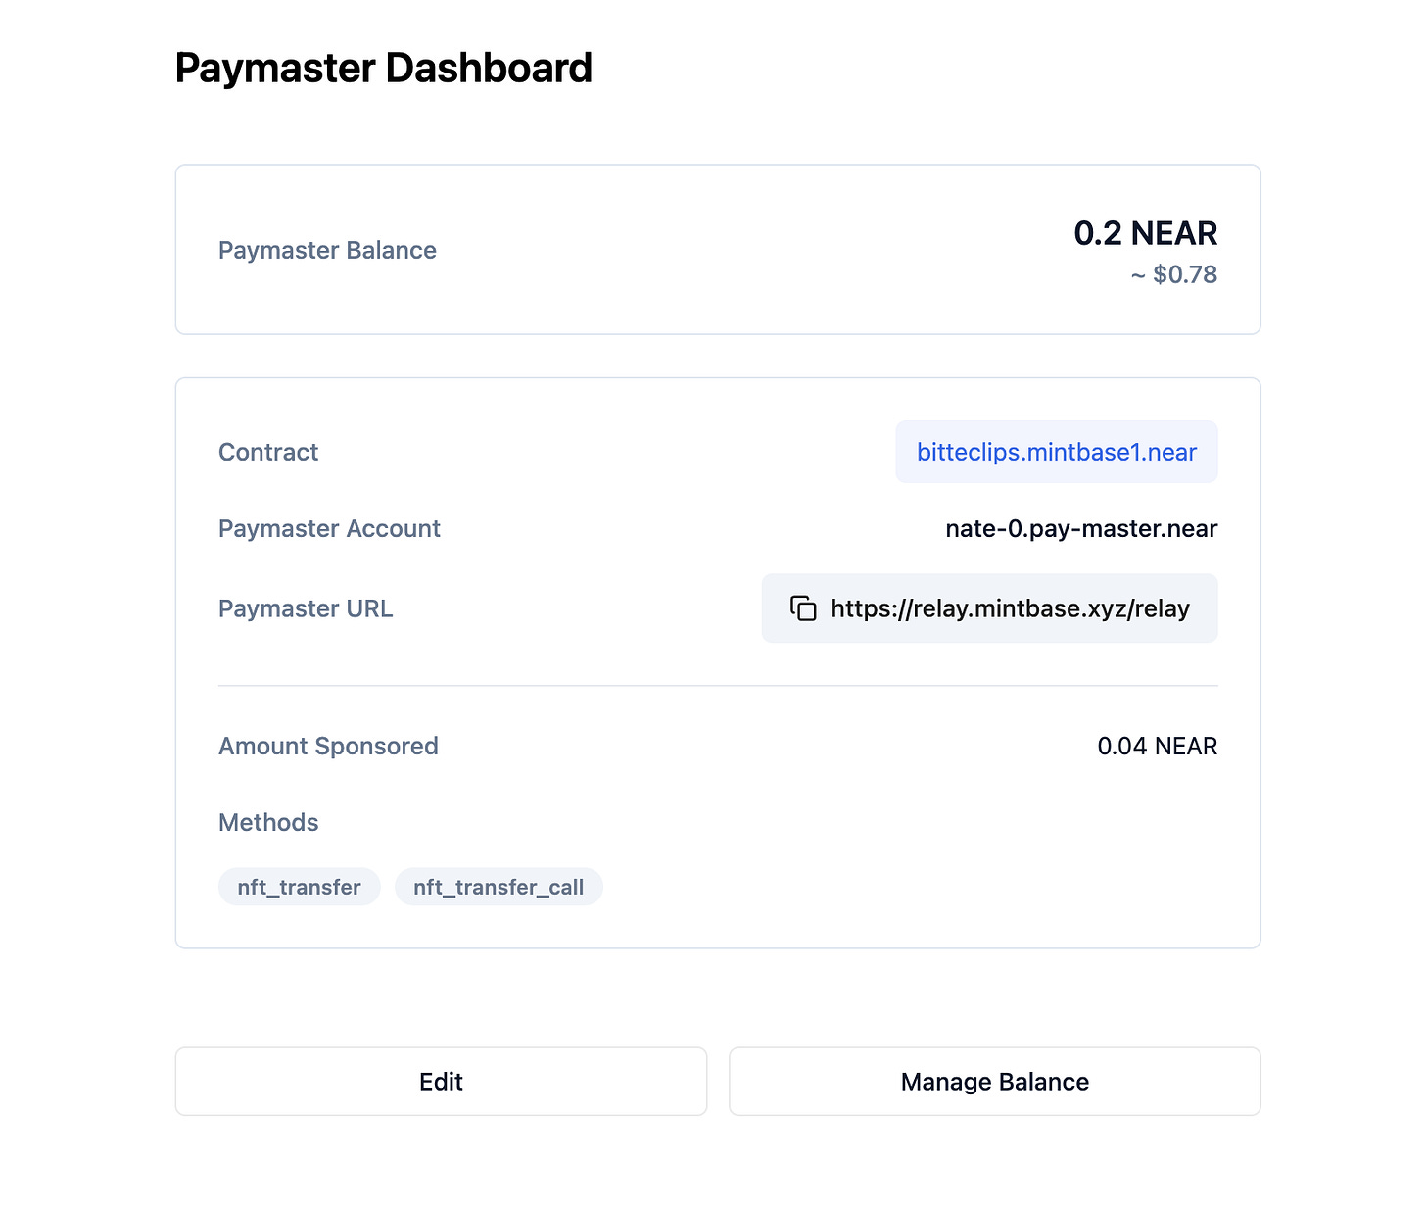
Task: Click the ~ $0.78 balance estimate
Action: [1174, 274]
